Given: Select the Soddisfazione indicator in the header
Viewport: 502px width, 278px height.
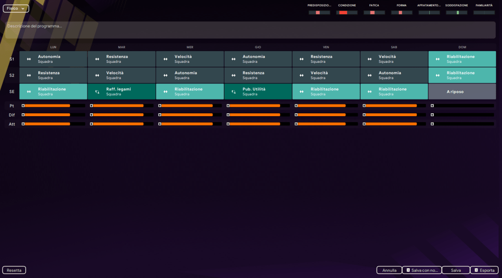Looking at the screenshot, I should [456, 12].
